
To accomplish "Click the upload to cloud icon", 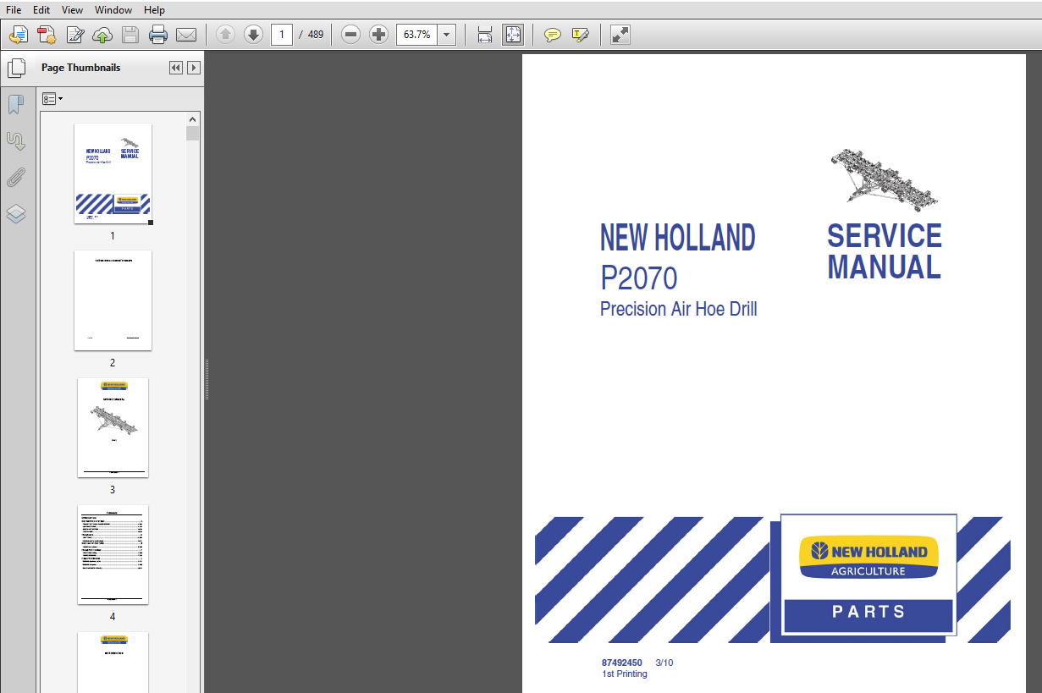I will 102,35.
